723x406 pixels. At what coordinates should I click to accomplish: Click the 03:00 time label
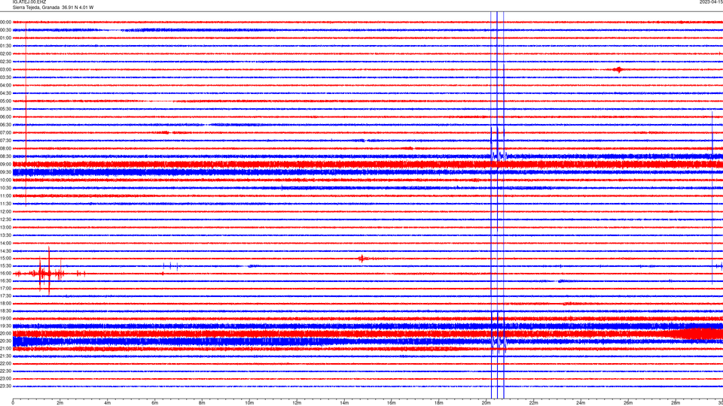point(5,69)
